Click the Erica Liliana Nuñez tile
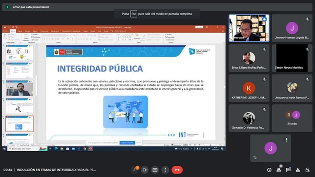The height and width of the screenshot is (177, 315). tap(249, 58)
